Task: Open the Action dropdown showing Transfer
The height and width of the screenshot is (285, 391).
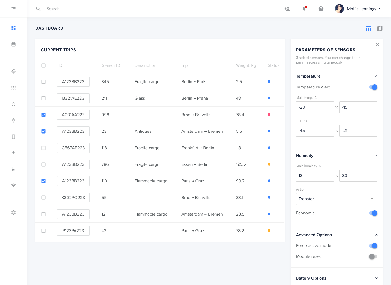Action: (337, 199)
